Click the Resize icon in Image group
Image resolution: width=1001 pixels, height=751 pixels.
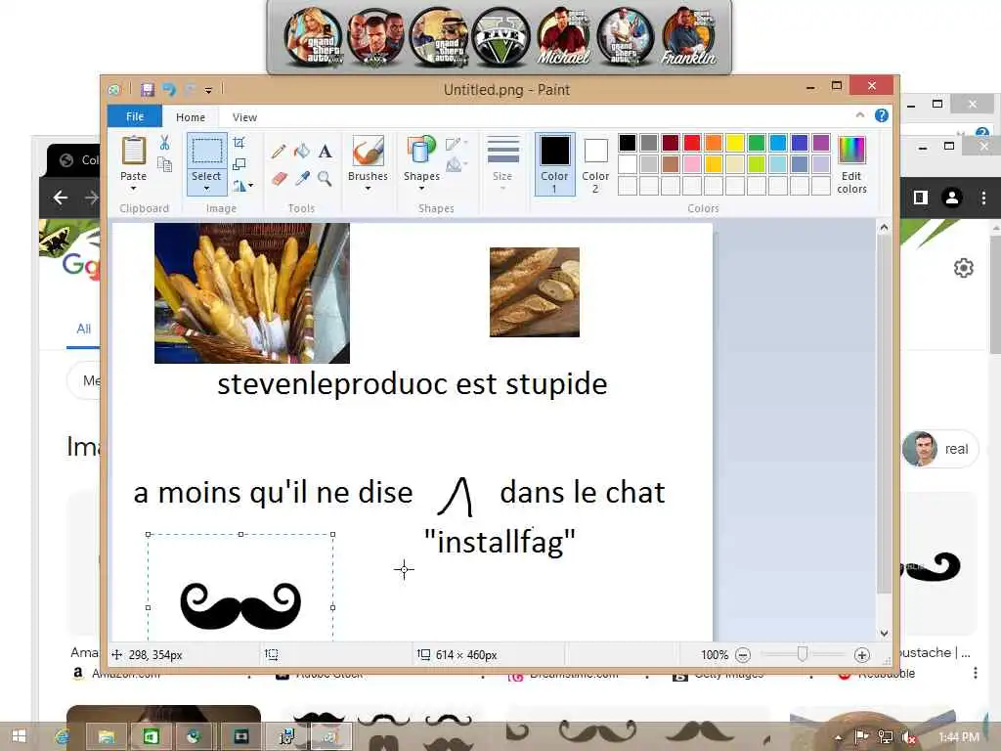(x=239, y=164)
